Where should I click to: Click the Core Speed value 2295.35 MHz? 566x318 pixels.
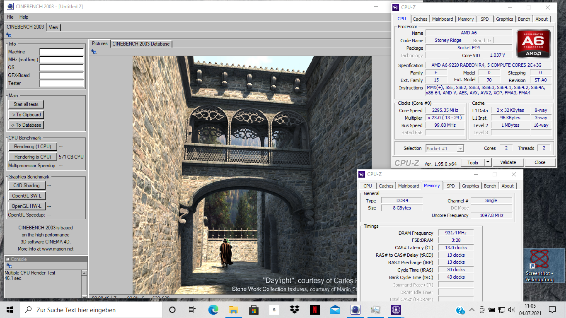click(445, 111)
